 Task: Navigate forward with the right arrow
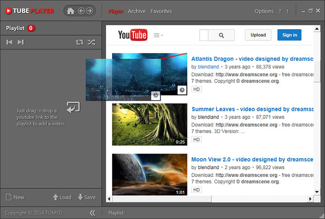click(89, 11)
